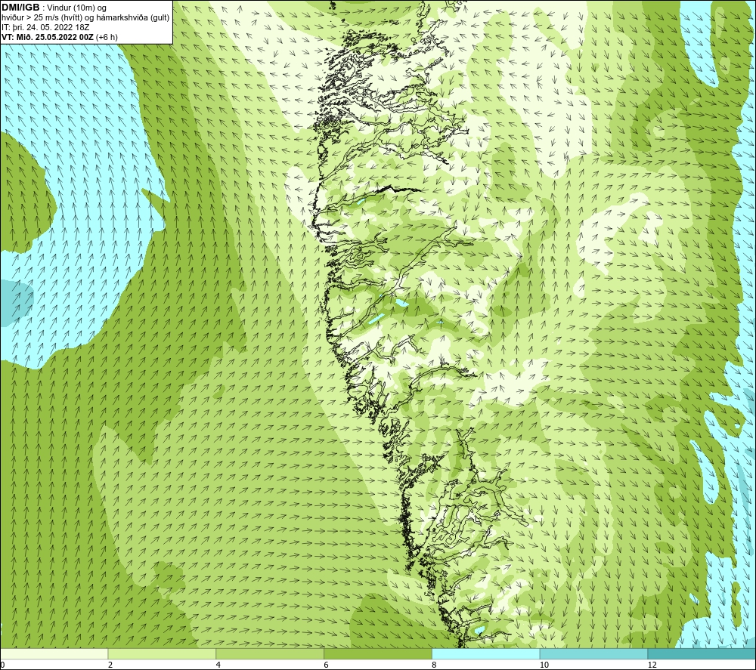
Task: Click the legend value label 8
Action: point(435,665)
